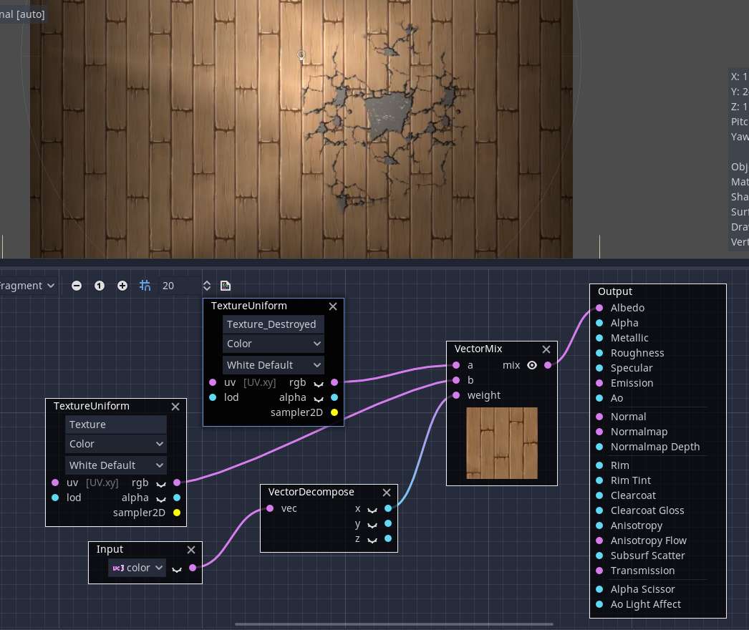Show the generated shader code
The image size is (749, 630).
226,286
